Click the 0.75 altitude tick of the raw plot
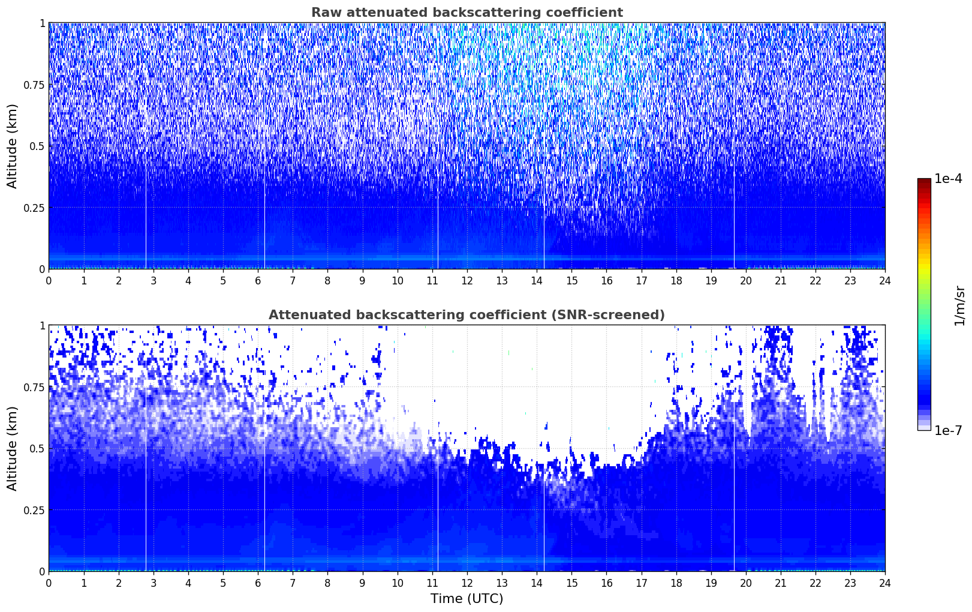 [x=34, y=85]
